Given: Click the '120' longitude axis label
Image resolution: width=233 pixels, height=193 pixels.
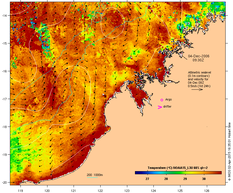Looking at the screenshot, I should tap(47, 191).
